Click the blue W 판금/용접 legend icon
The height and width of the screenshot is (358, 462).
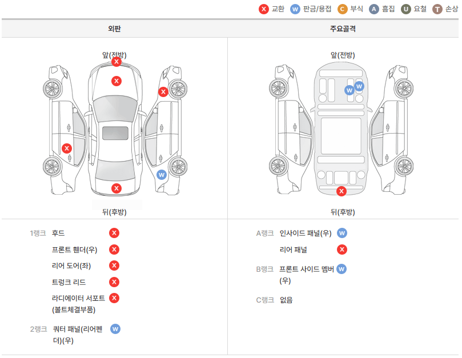coord(295,9)
